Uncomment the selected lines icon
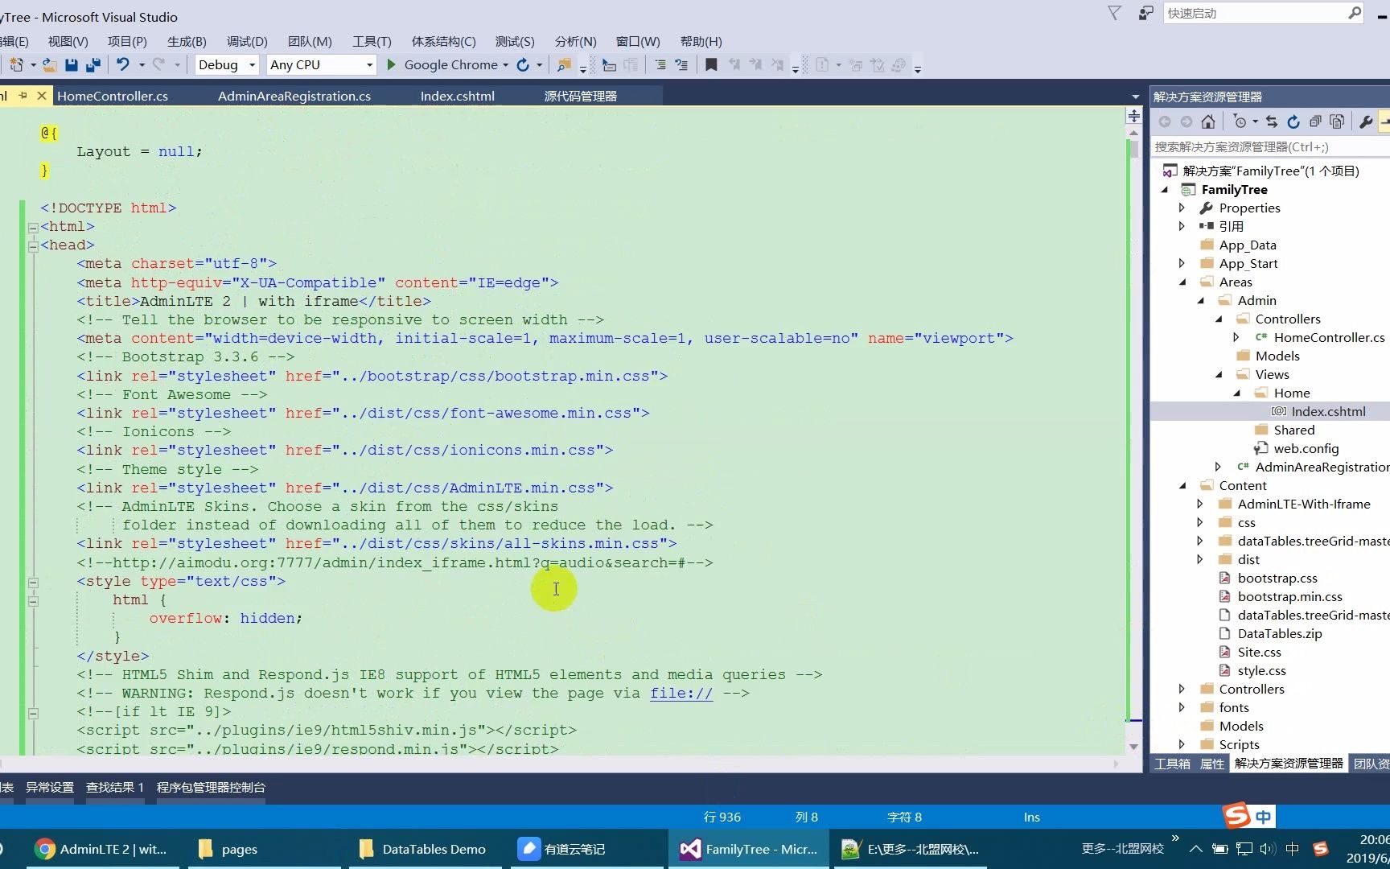 [x=681, y=64]
